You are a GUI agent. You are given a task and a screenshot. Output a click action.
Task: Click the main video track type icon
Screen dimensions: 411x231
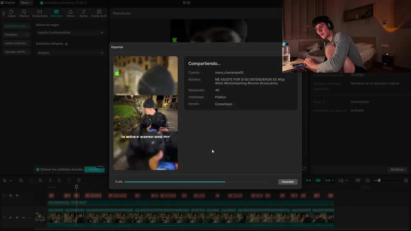tap(4, 218)
